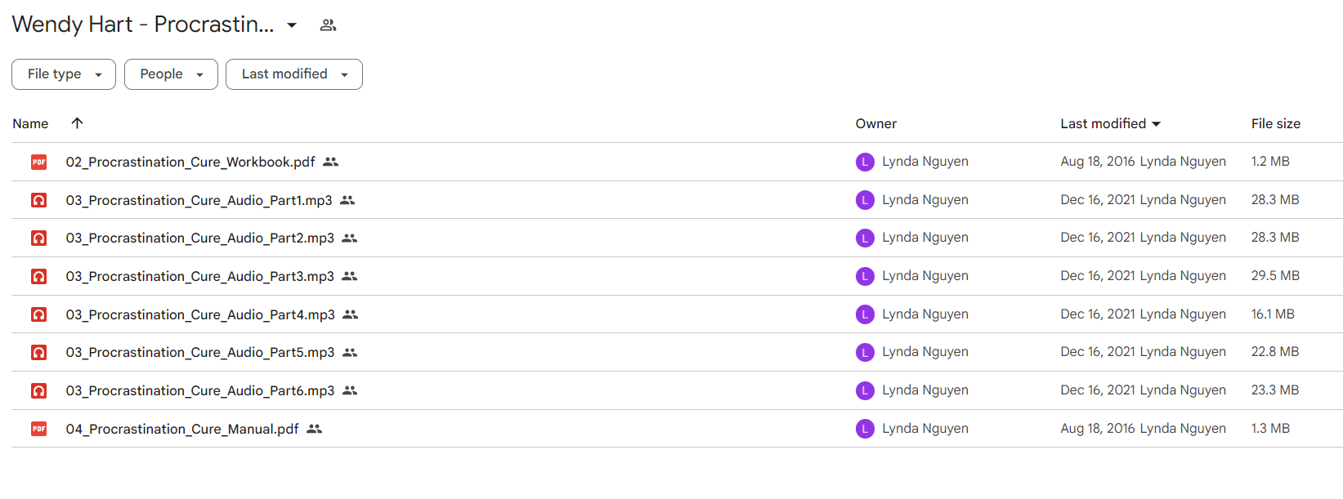1343x499 pixels.
Task: Click the Wendy Hart - Procrastin... folder title
Action: tap(143, 25)
